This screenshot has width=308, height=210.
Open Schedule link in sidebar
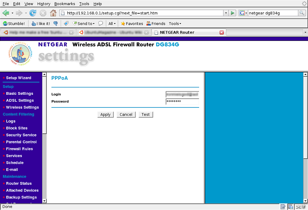(15, 163)
